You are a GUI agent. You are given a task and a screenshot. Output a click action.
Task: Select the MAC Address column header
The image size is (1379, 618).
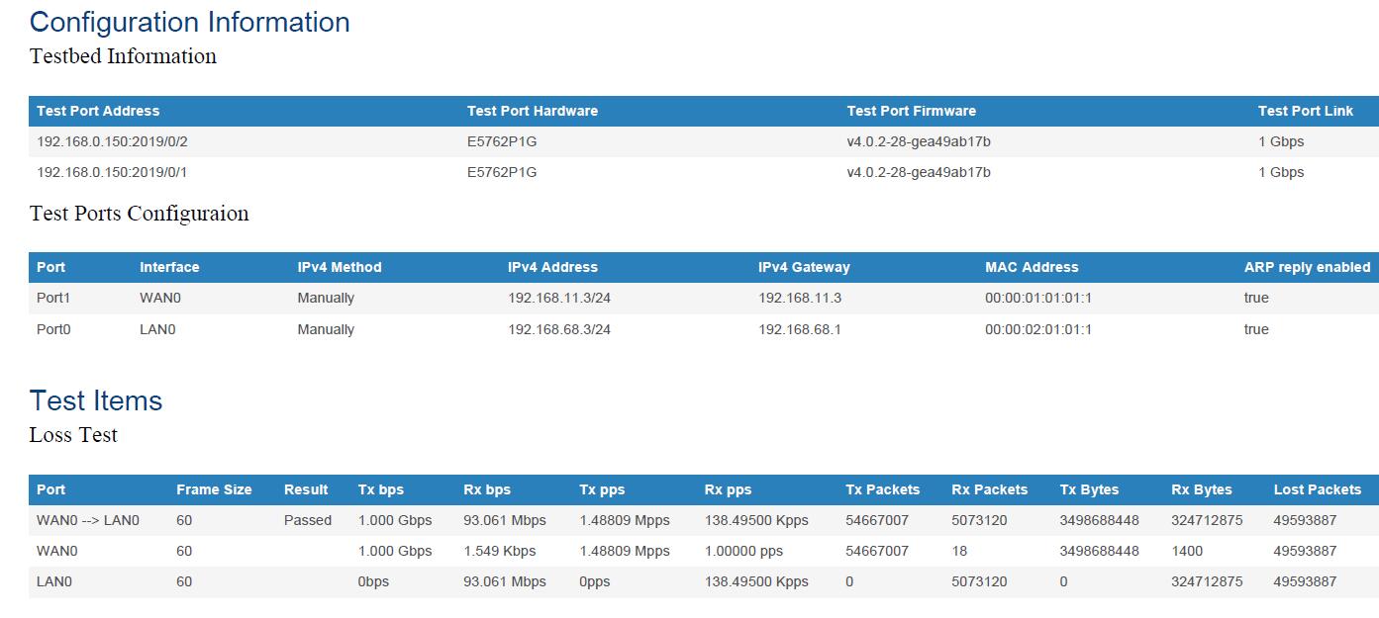pyautogui.click(x=1032, y=267)
